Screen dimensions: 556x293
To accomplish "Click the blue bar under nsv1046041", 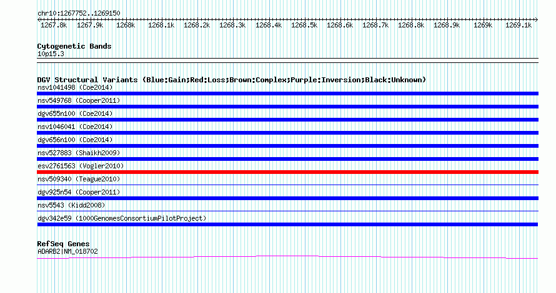I will tap(287, 133).
